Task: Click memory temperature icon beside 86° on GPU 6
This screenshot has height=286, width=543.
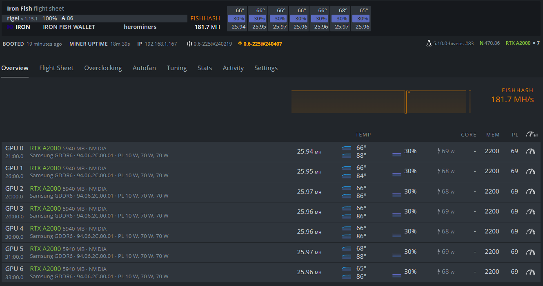Action: pos(347,277)
